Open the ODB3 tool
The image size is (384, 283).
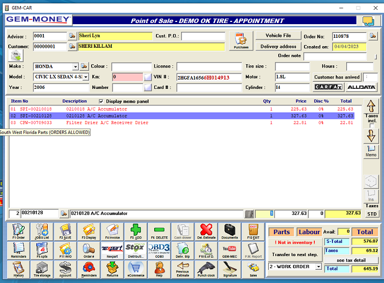[159, 250]
